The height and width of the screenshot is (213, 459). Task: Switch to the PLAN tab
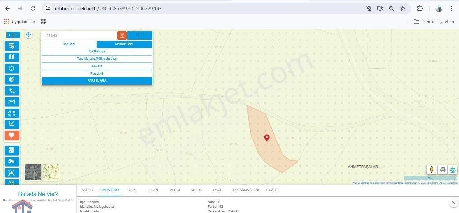pos(153,190)
